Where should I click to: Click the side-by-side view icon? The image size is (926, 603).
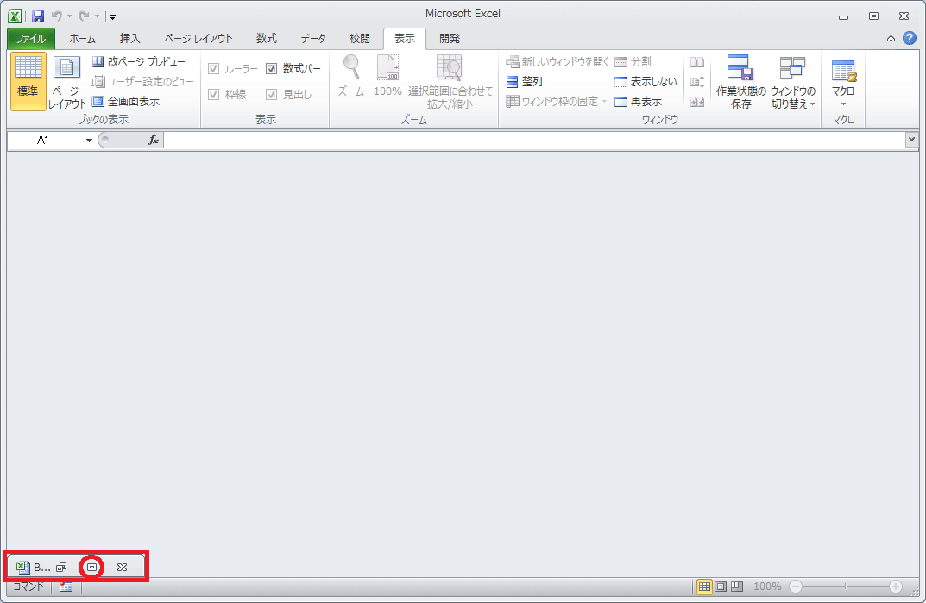coord(697,62)
